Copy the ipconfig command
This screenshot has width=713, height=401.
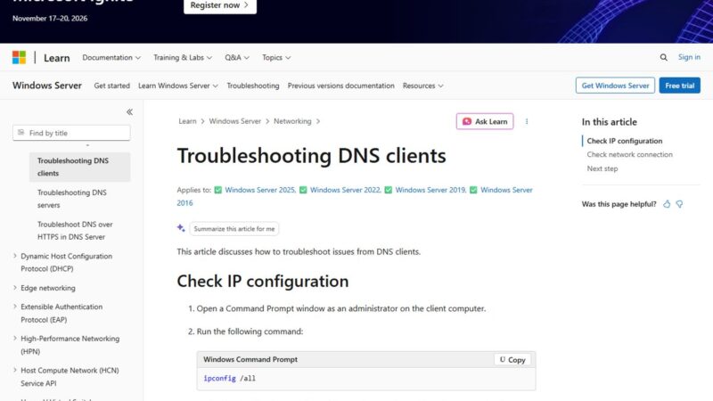click(x=512, y=360)
